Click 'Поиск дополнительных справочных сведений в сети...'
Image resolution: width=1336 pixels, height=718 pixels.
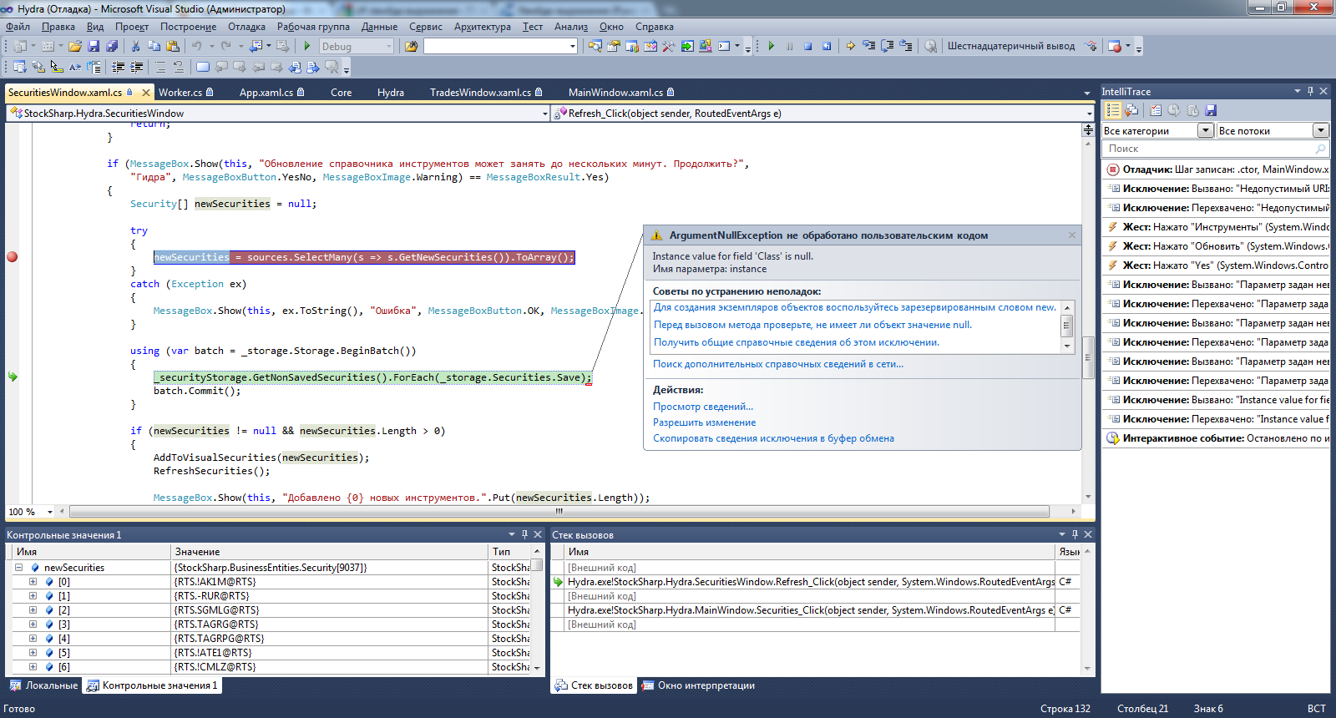(x=778, y=364)
